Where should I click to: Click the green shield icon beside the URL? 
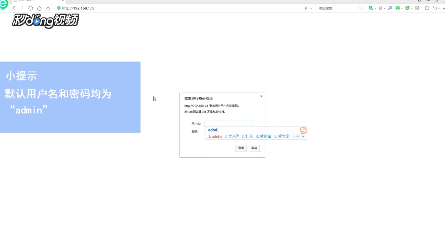[x=59, y=8]
